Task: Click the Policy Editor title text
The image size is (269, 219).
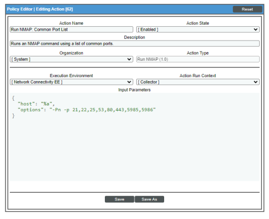Action: tap(40, 9)
